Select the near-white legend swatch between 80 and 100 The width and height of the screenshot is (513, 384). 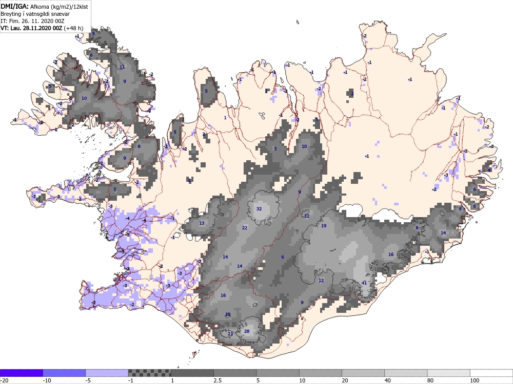pos(448,373)
